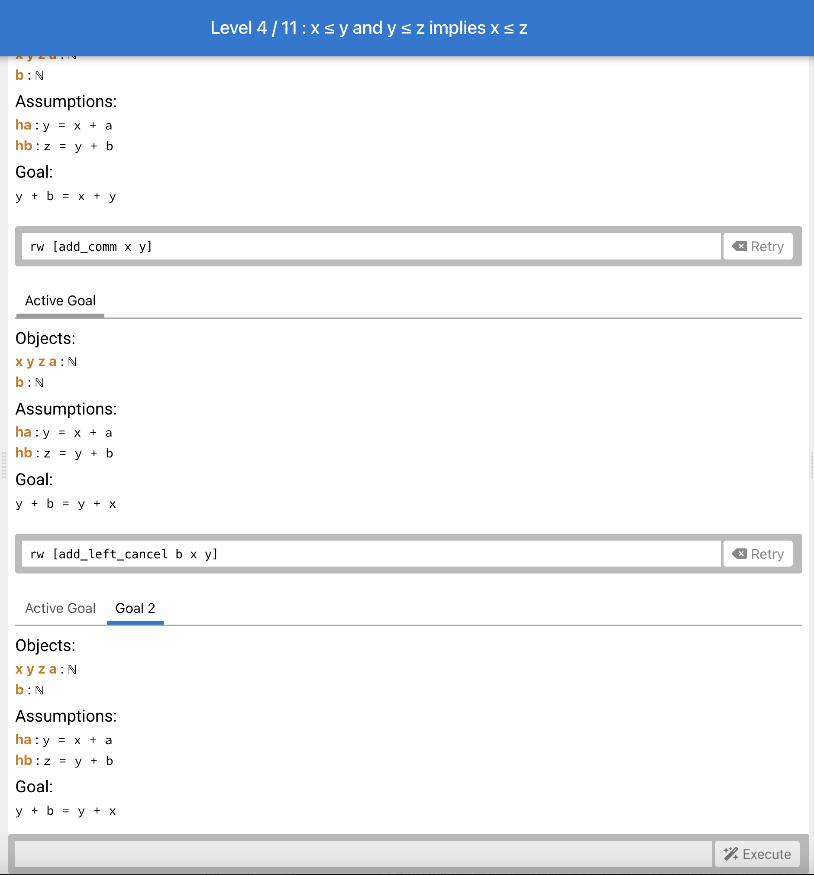Image resolution: width=814 pixels, height=875 pixels.
Task: Click the backspace icon beside rw [add_comm x y]
Action: tap(739, 246)
